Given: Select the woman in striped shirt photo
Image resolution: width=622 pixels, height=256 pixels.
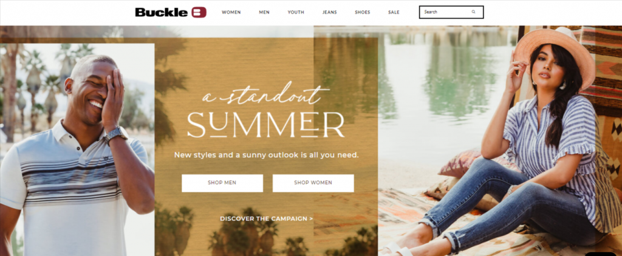Looking at the screenshot, I should pos(500,140).
